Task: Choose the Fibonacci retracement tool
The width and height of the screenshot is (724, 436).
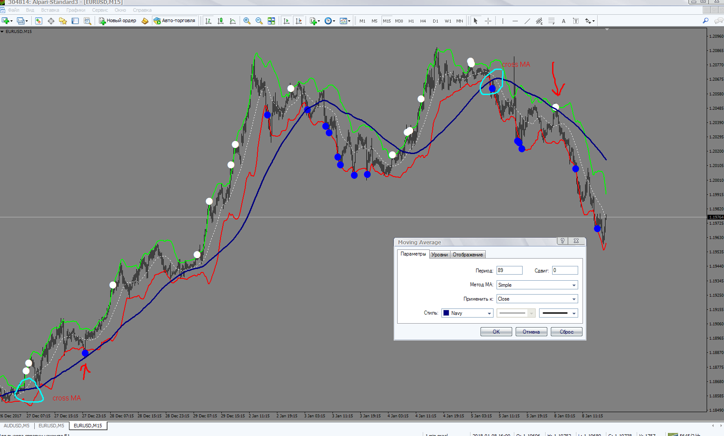Action: [x=551, y=21]
